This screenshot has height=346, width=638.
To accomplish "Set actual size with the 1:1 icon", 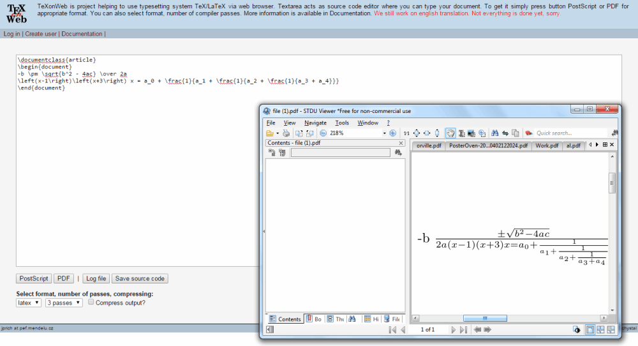I will pos(406,133).
